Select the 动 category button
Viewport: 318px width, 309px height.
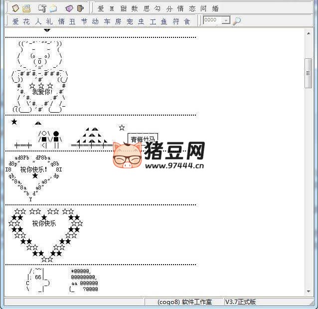tap(95, 21)
